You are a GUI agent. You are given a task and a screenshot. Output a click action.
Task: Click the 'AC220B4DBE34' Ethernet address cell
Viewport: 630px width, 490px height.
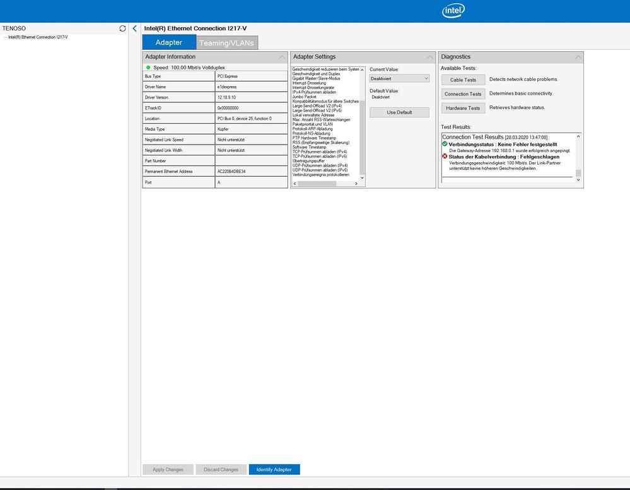point(252,171)
